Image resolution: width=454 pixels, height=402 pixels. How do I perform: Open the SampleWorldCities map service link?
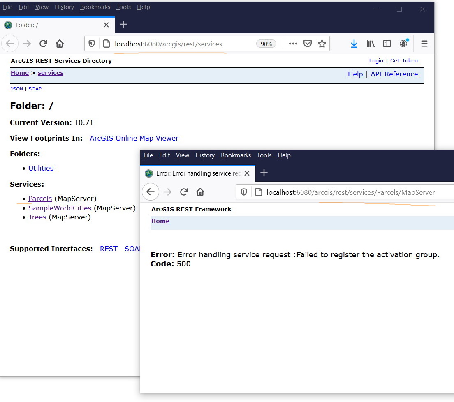pyautogui.click(x=60, y=208)
